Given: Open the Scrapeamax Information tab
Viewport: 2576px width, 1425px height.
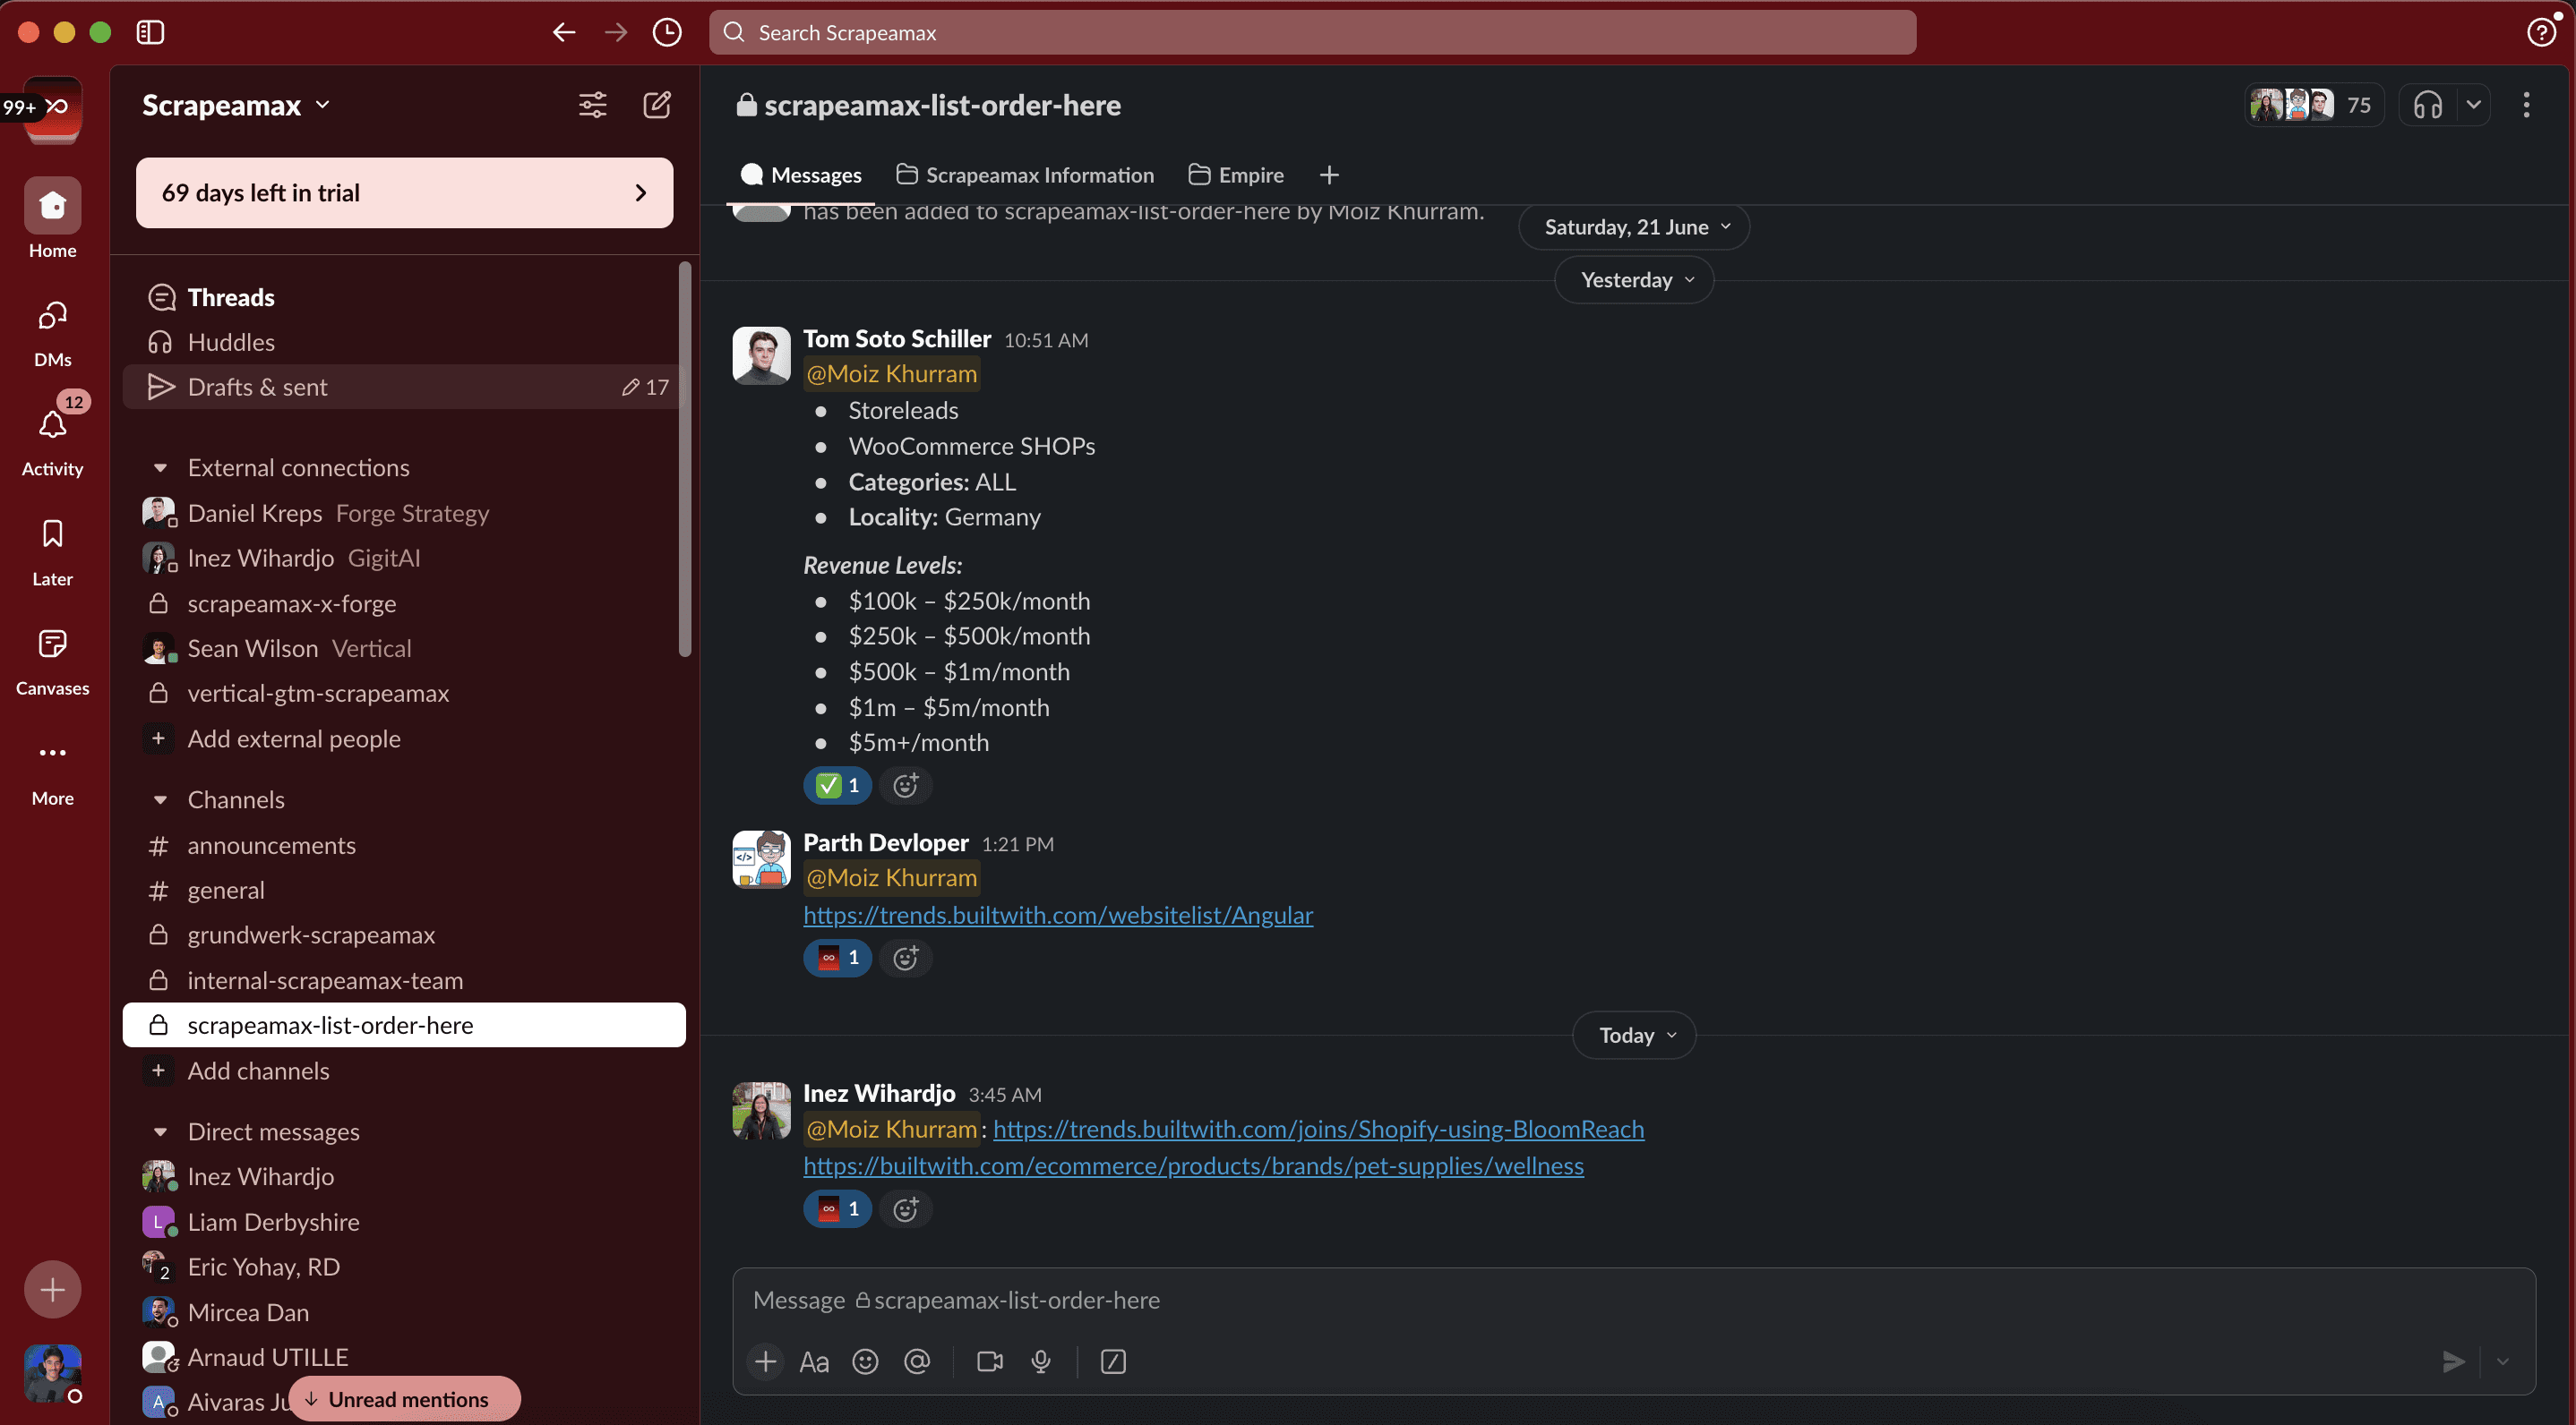Looking at the screenshot, I should click(1025, 175).
